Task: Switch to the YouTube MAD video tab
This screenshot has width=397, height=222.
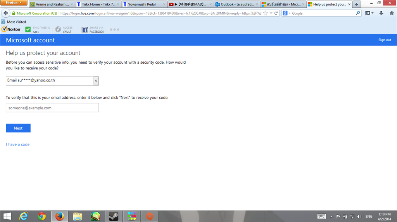Action: tap(190, 4)
